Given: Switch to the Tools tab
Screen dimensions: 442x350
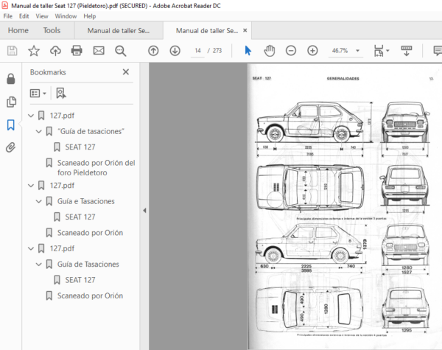Looking at the screenshot, I should (52, 30).
